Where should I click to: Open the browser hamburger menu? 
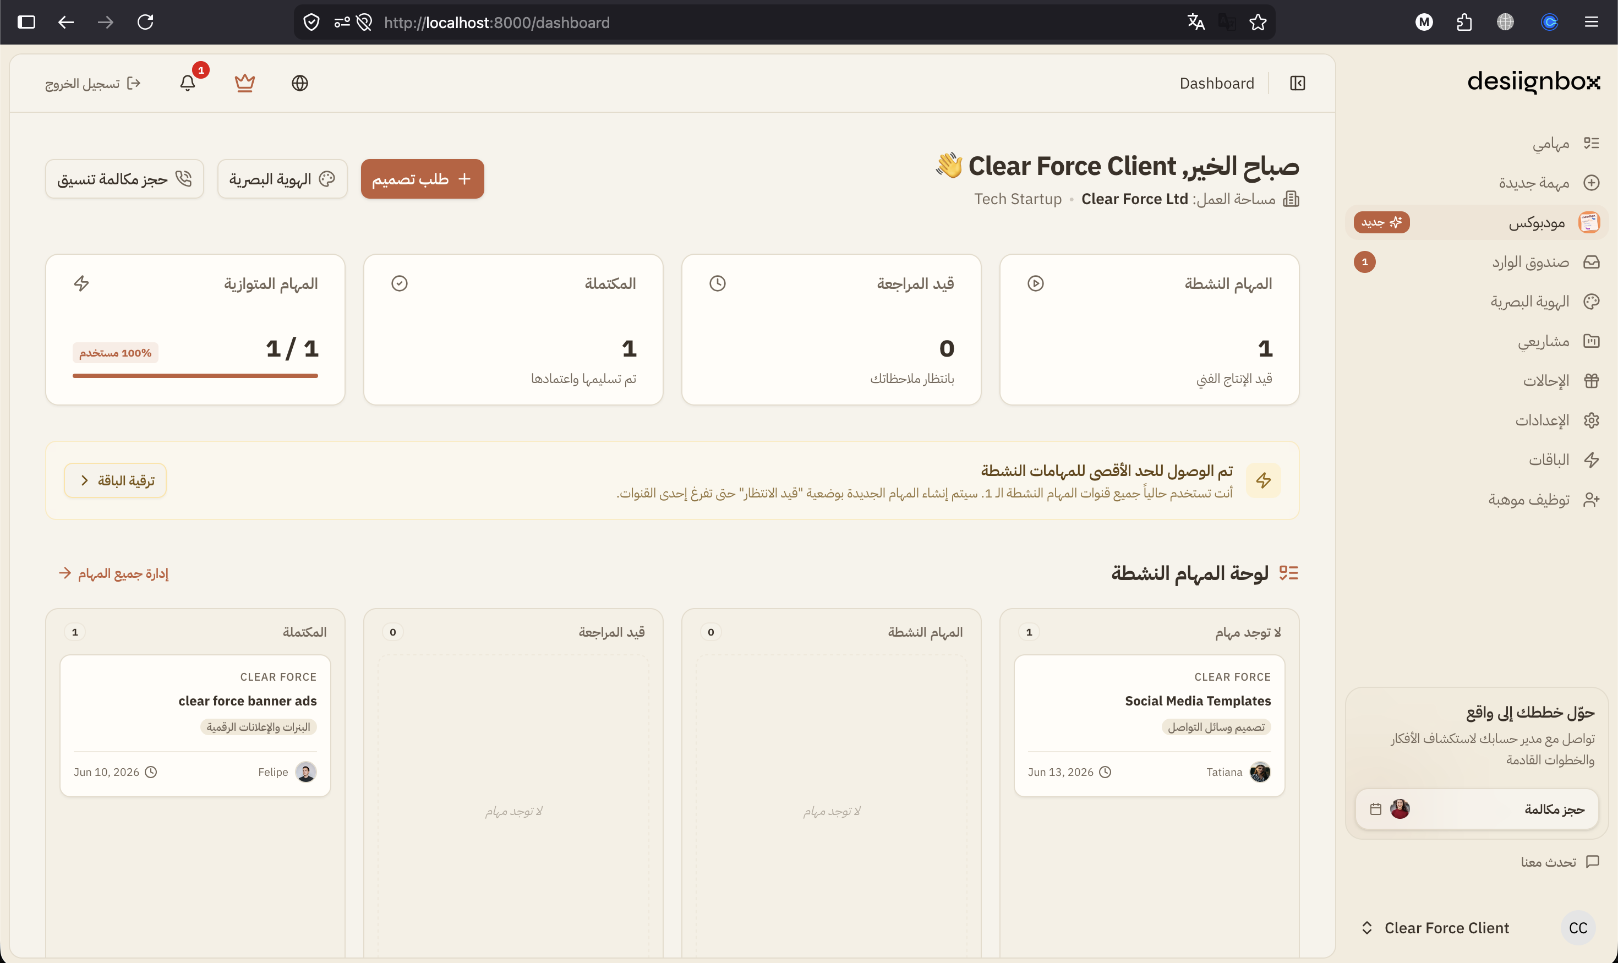1592,23
